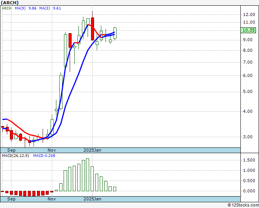Viewport: 259px width, 208px height.
Task: Click the MA(3) legend label
Action: 45,8
